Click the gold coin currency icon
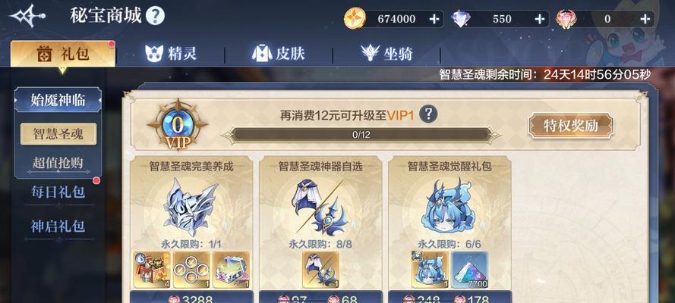 point(355,18)
